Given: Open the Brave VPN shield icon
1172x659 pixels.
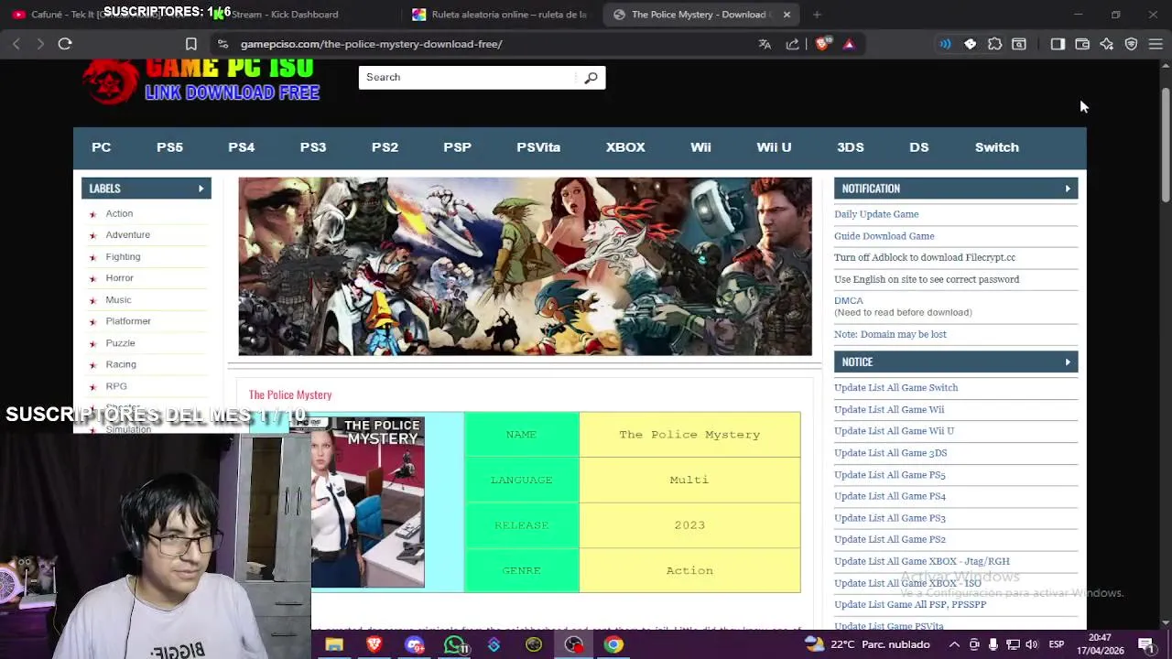Looking at the screenshot, I should (1131, 44).
